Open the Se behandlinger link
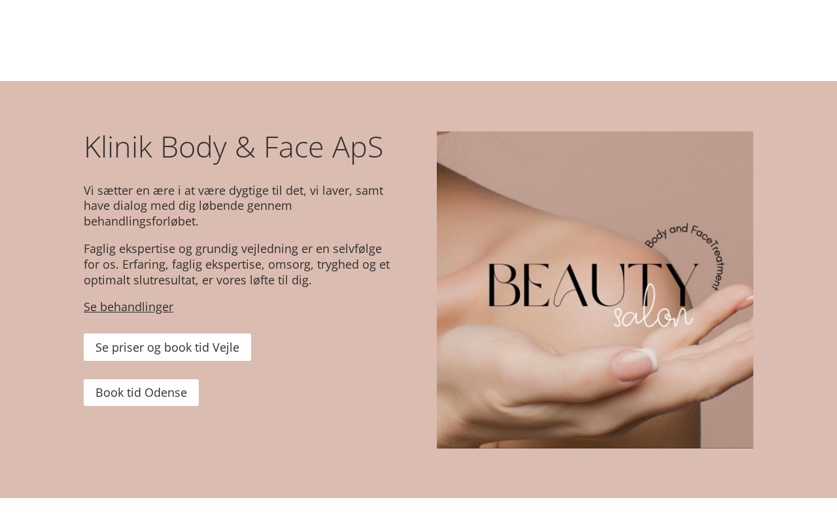Viewport: 837px width, 523px height. point(128,307)
